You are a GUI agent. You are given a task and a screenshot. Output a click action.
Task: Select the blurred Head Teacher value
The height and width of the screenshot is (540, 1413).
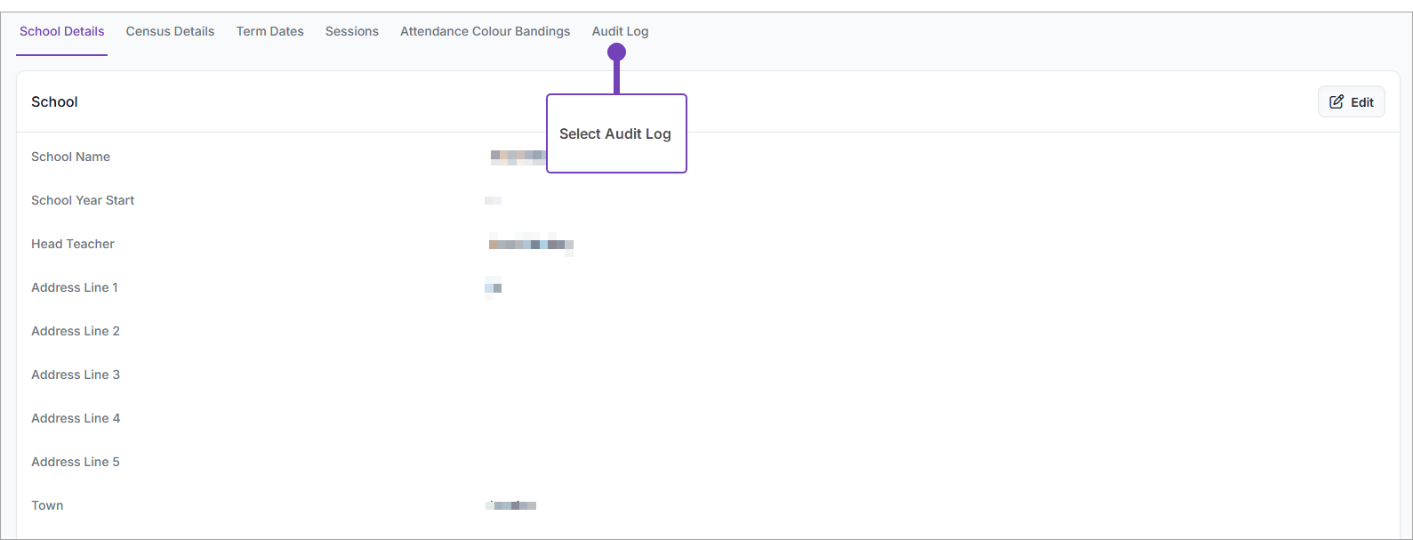pos(531,244)
